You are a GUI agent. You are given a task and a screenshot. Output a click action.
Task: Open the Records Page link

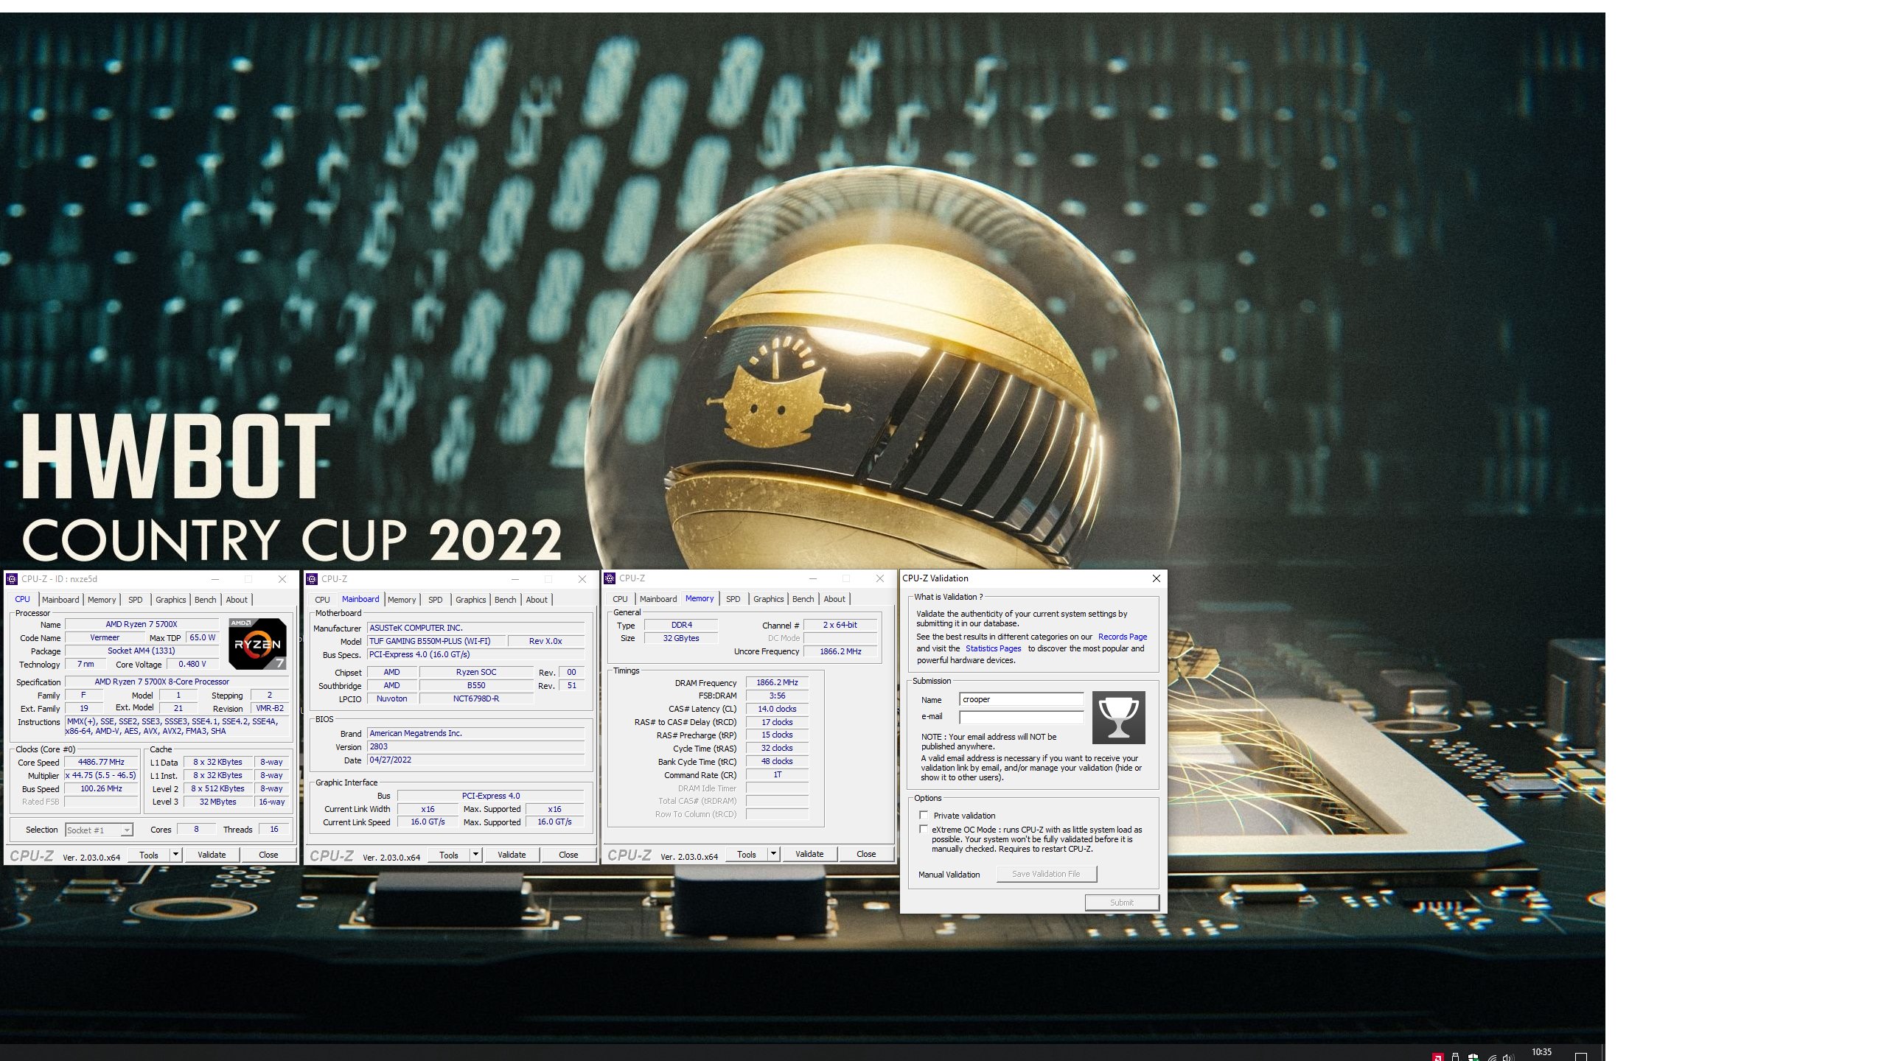[x=1123, y=637]
